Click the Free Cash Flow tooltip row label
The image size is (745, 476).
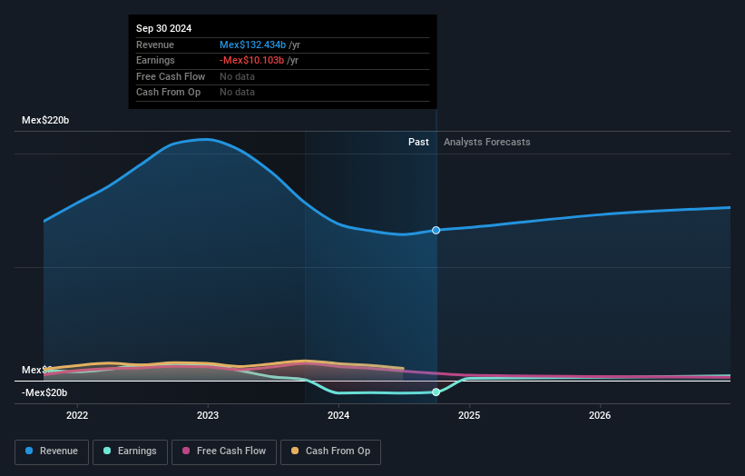171,76
